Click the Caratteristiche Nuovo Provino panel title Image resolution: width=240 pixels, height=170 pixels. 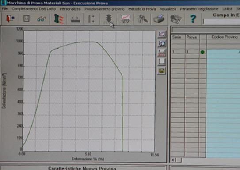click(x=82, y=168)
